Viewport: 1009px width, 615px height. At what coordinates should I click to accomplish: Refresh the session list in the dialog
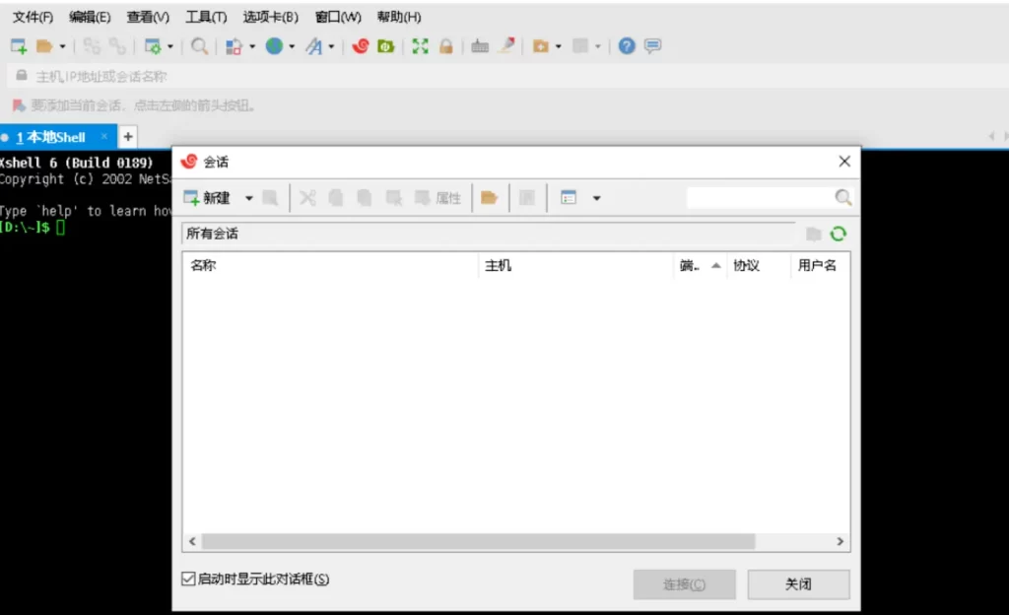coord(839,235)
